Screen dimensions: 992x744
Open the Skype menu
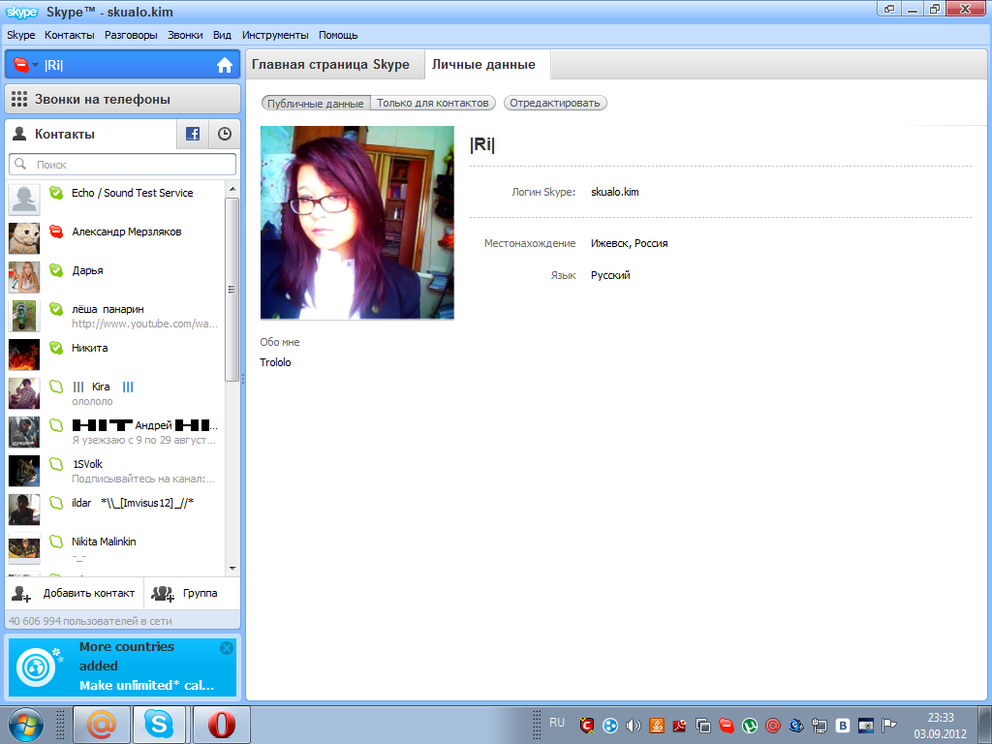click(21, 36)
